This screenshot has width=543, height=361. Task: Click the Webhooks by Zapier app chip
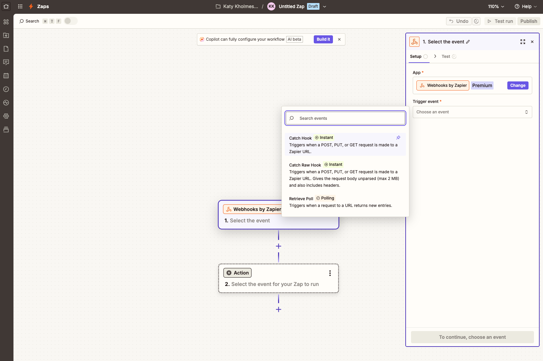pyautogui.click(x=443, y=85)
